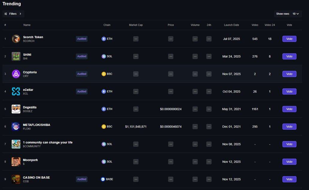Screen dimensions: 309x190
Task: Click the Scorch Token coin logo
Action: pos(16,39)
